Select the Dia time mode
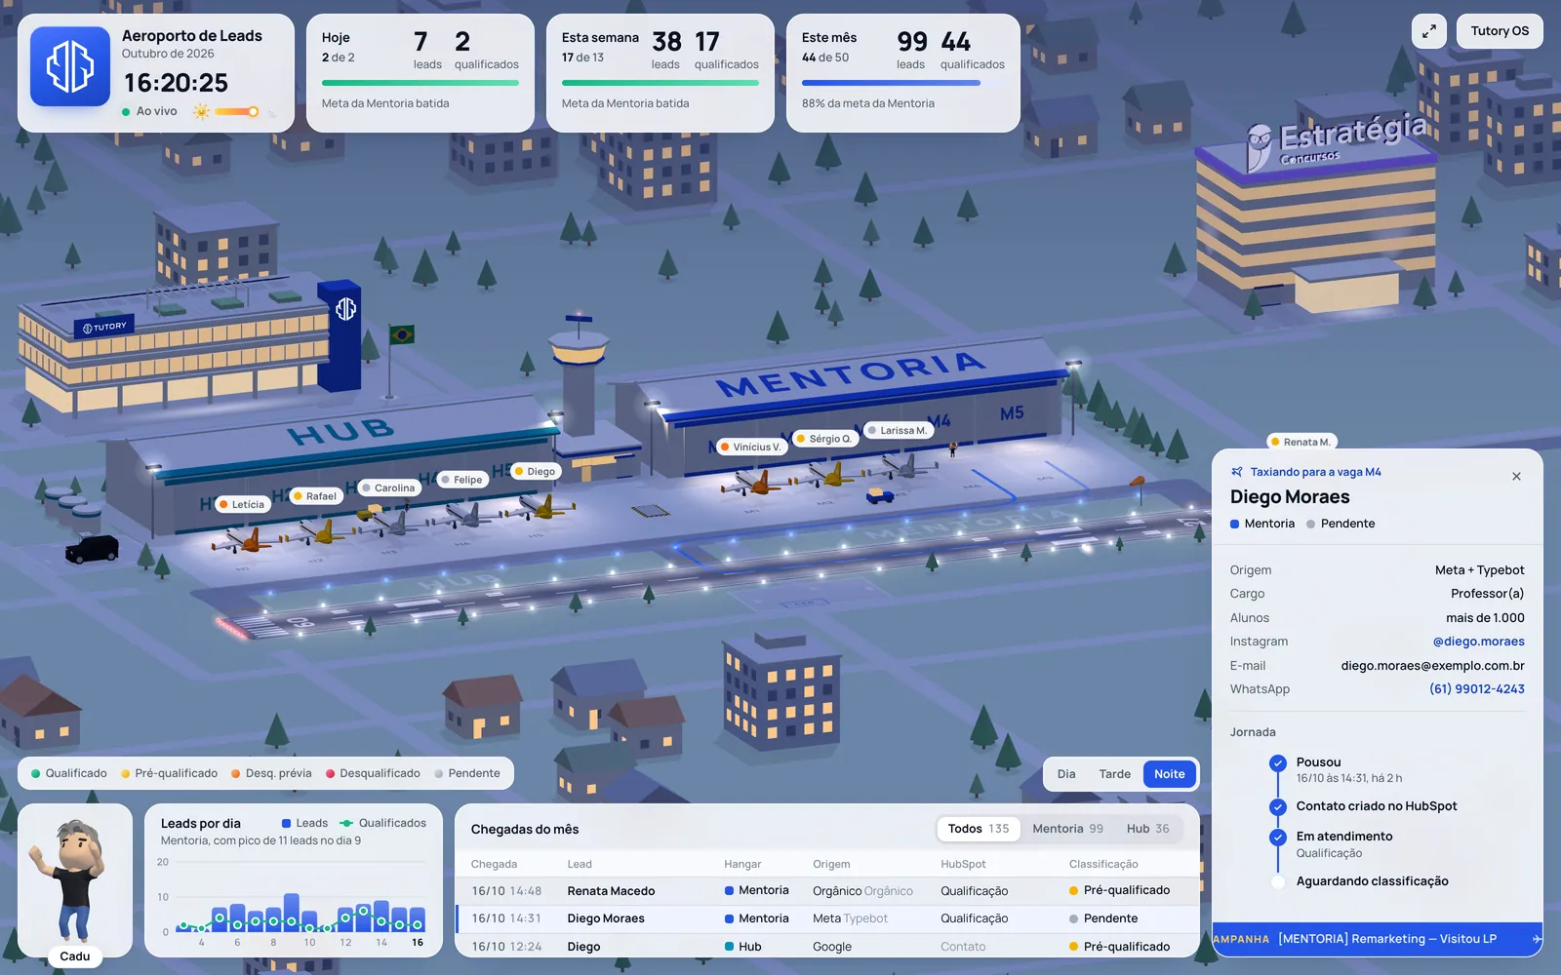Viewport: 1561px width, 975px height. 1066,774
